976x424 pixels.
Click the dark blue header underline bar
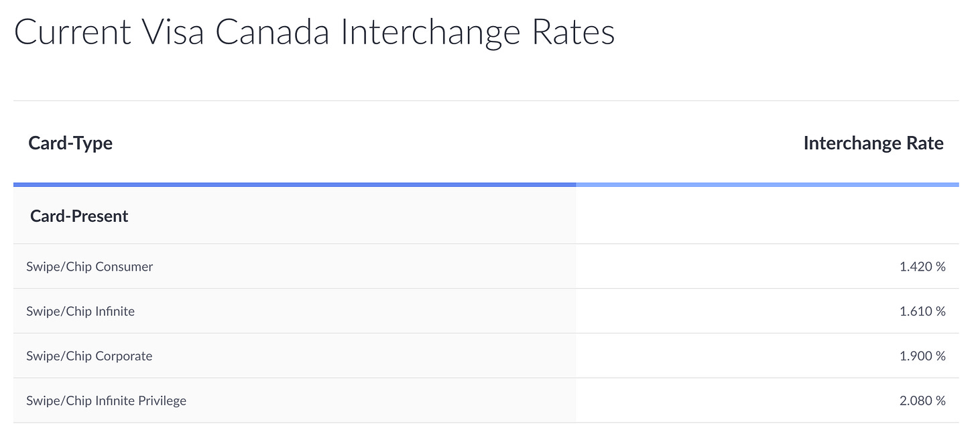pyautogui.click(x=294, y=184)
